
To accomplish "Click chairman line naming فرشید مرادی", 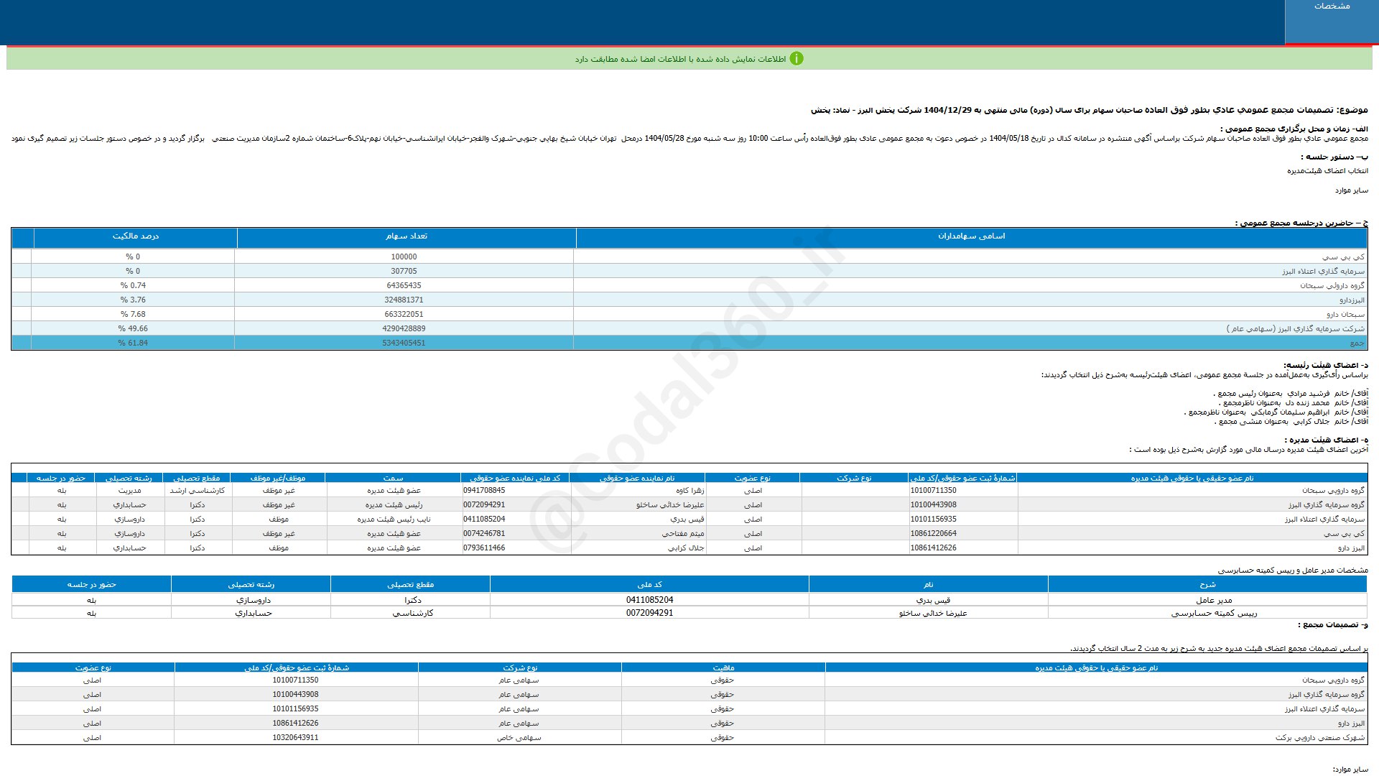I will pos(1291,394).
